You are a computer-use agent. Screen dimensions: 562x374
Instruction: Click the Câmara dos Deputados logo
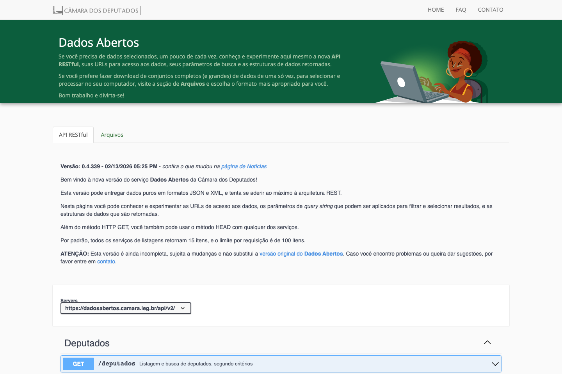(x=96, y=10)
